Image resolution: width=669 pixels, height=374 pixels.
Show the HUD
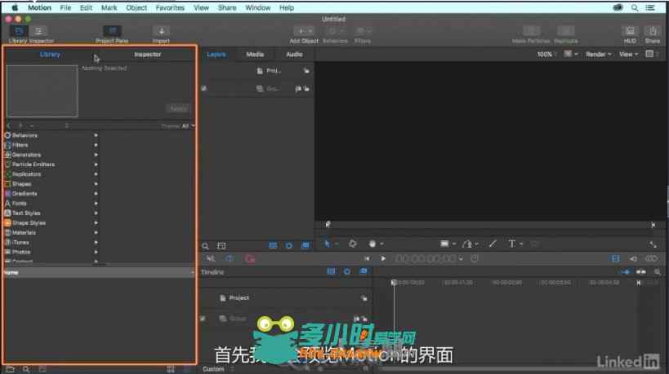[x=630, y=31]
